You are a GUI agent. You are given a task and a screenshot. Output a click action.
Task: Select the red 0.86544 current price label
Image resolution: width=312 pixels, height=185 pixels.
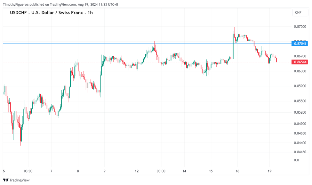[299, 62]
